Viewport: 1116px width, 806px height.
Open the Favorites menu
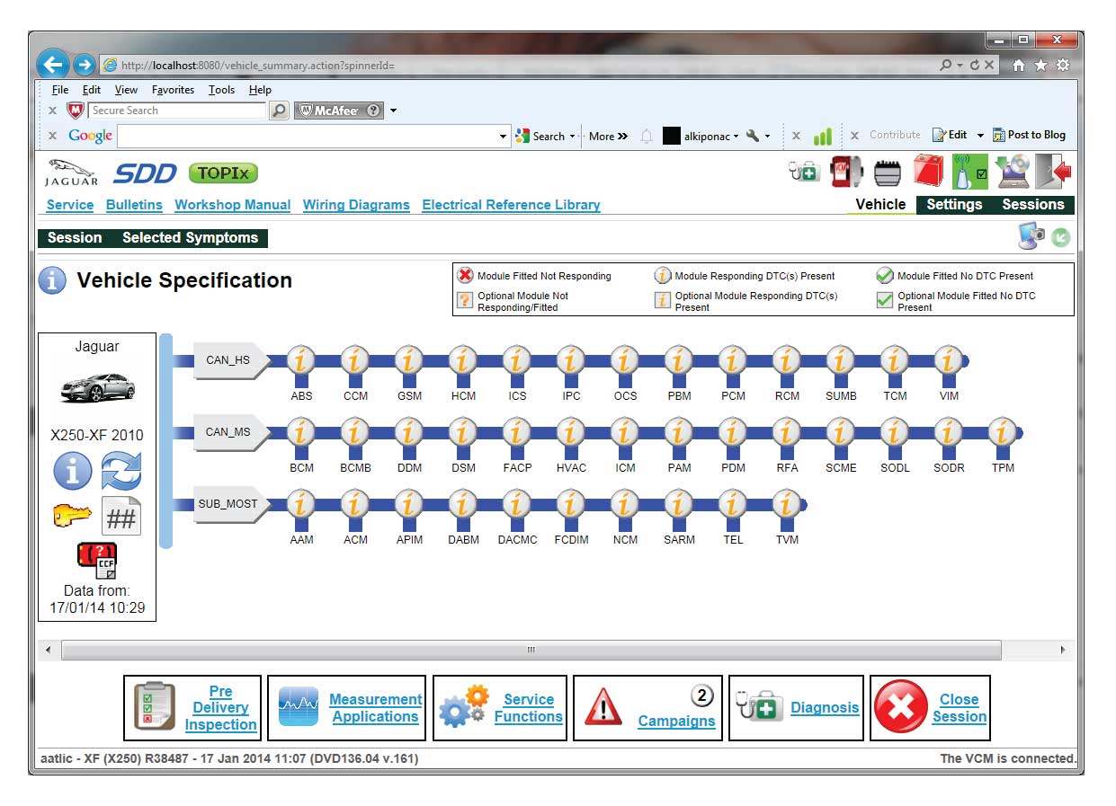[x=173, y=90]
